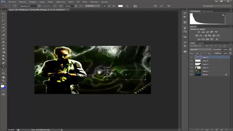Create warped text option
233x131 pixels.
coord(127,6)
